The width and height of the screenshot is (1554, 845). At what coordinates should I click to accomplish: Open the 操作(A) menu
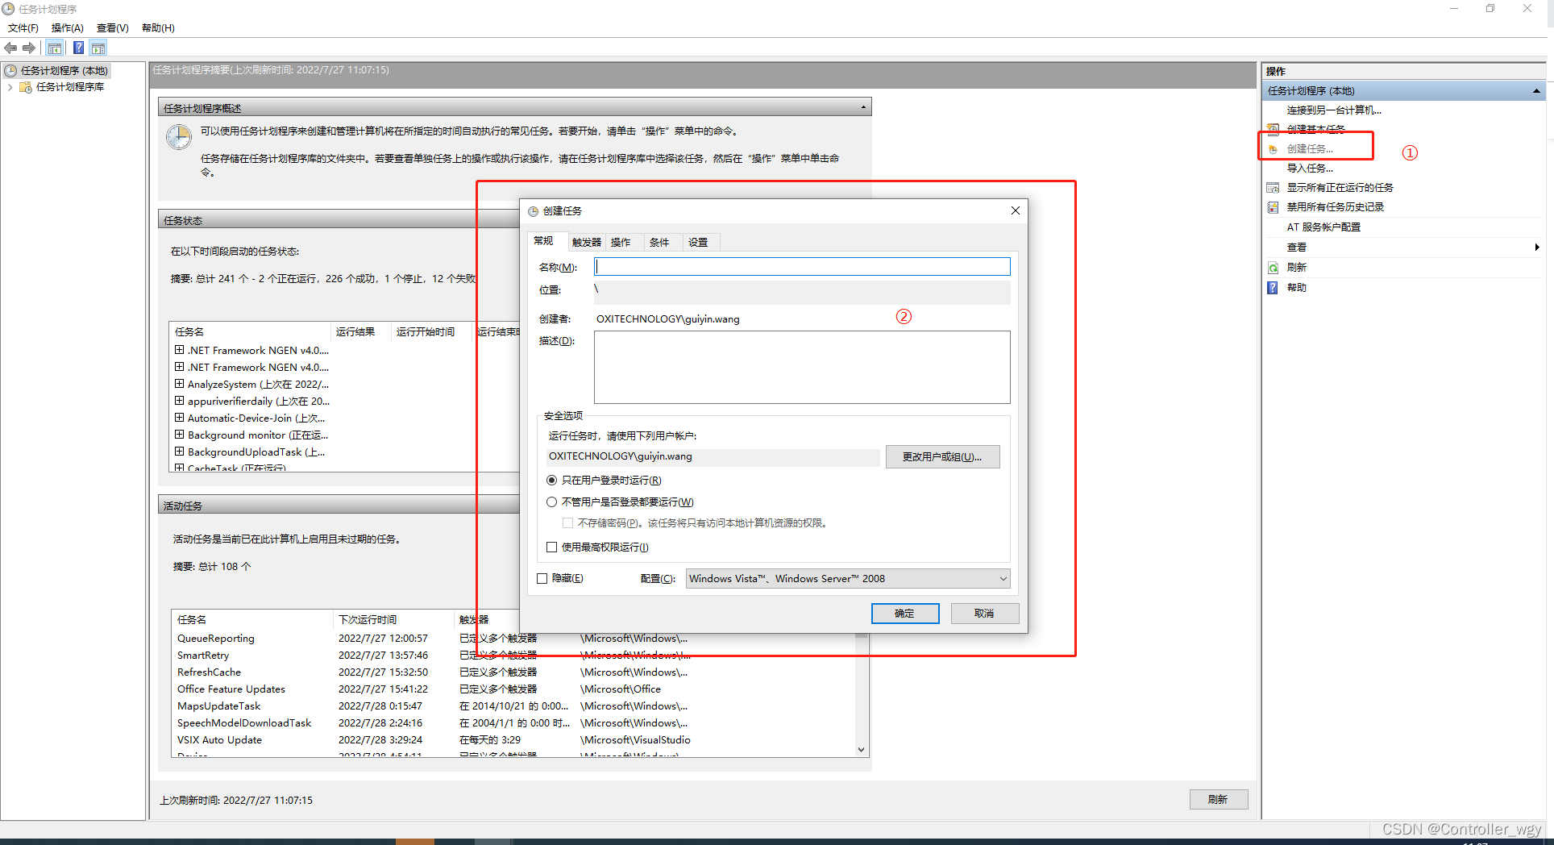point(67,27)
